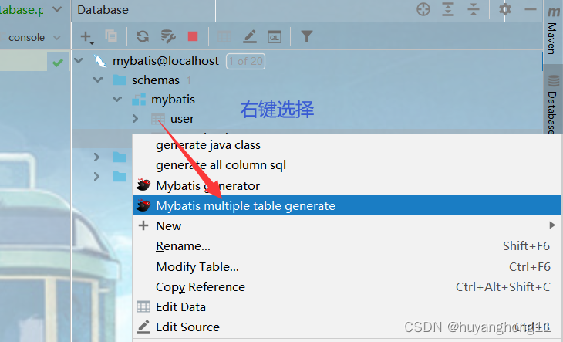Choose 'Modify Table...' menu item
563x342 pixels.
[347, 266]
